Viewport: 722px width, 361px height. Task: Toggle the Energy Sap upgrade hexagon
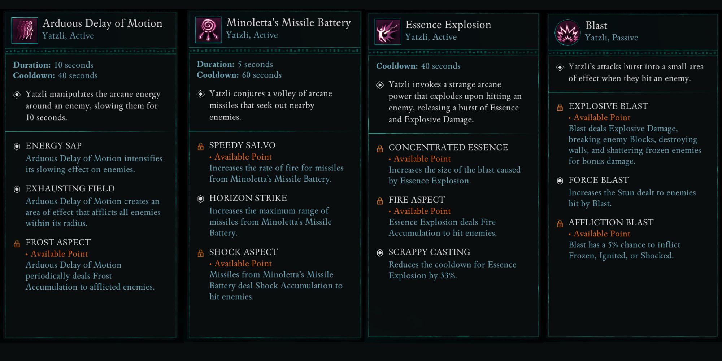click(x=17, y=146)
